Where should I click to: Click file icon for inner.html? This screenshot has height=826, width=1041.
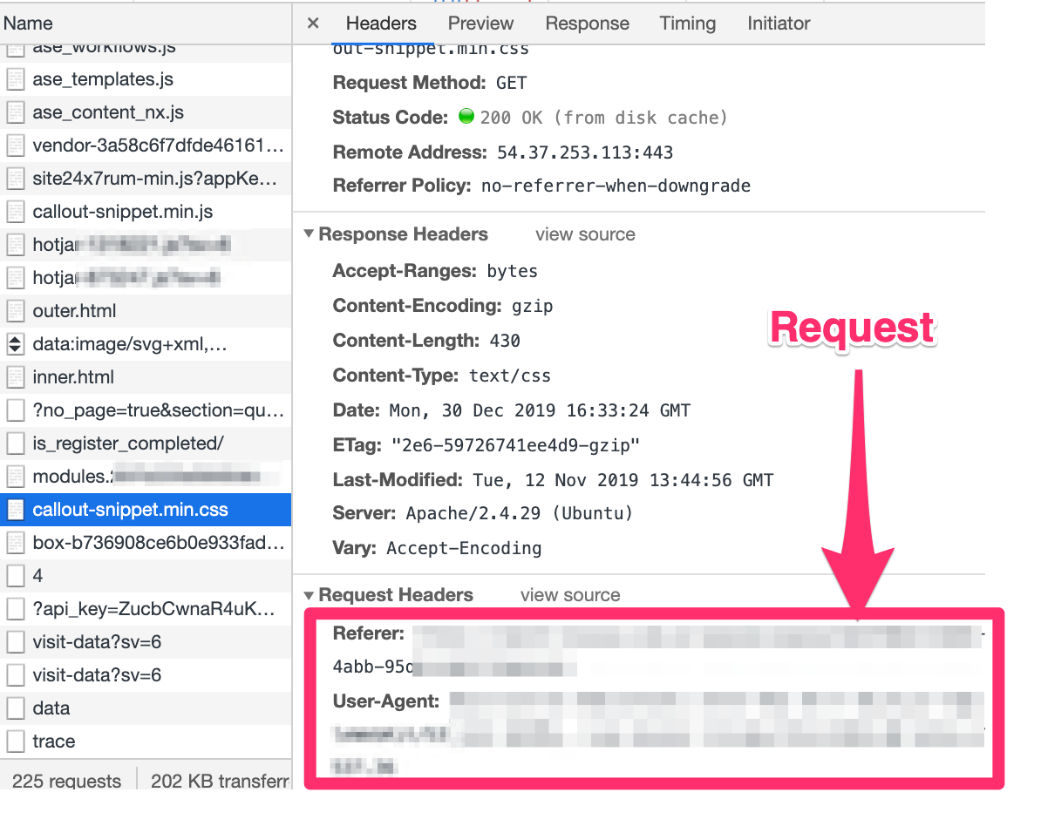coord(15,377)
